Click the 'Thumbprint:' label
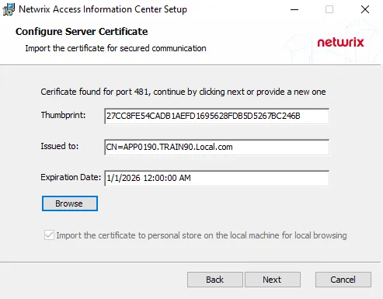The image size is (383, 299). pos(63,115)
